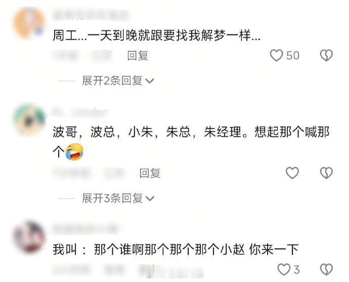349x282 pixels.
Task: Open the first commenter's orange avatar
Action: click(x=29, y=23)
